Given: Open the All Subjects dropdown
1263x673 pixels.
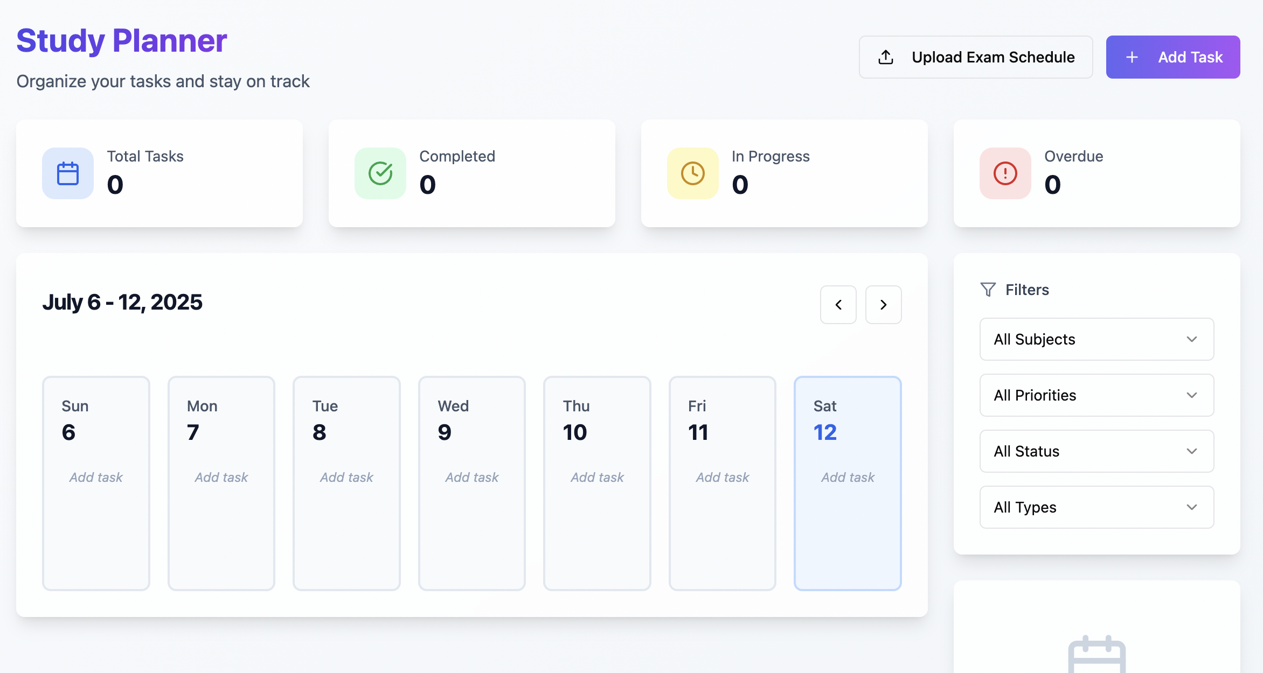Looking at the screenshot, I should (1097, 339).
